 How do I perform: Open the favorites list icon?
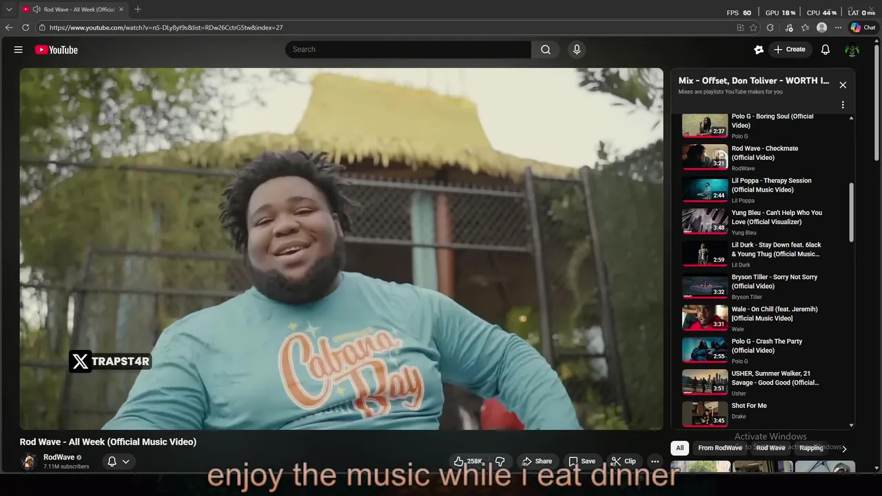coord(805,28)
